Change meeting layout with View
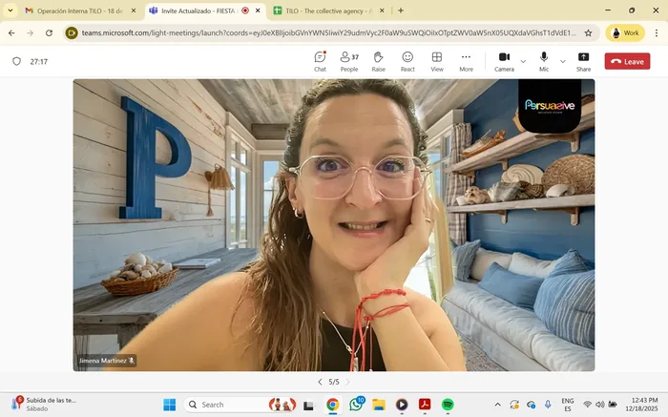The height and width of the screenshot is (417, 668). click(437, 61)
